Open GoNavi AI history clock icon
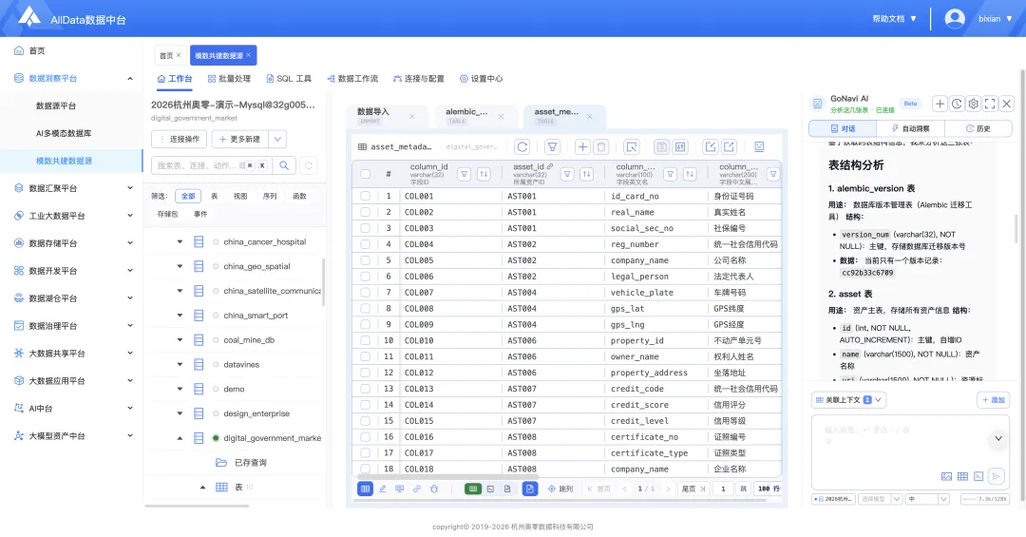 click(957, 104)
